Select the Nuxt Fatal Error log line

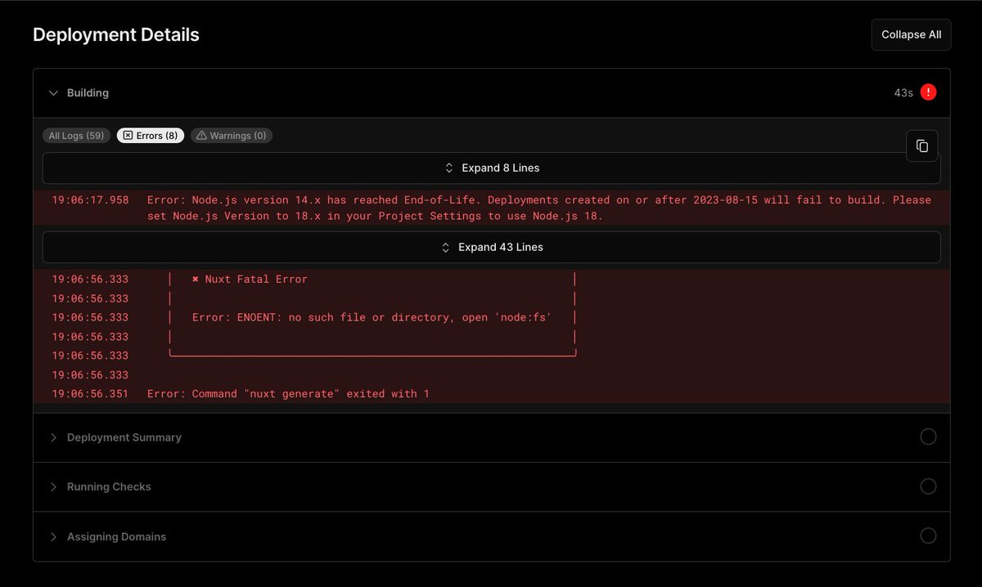251,279
